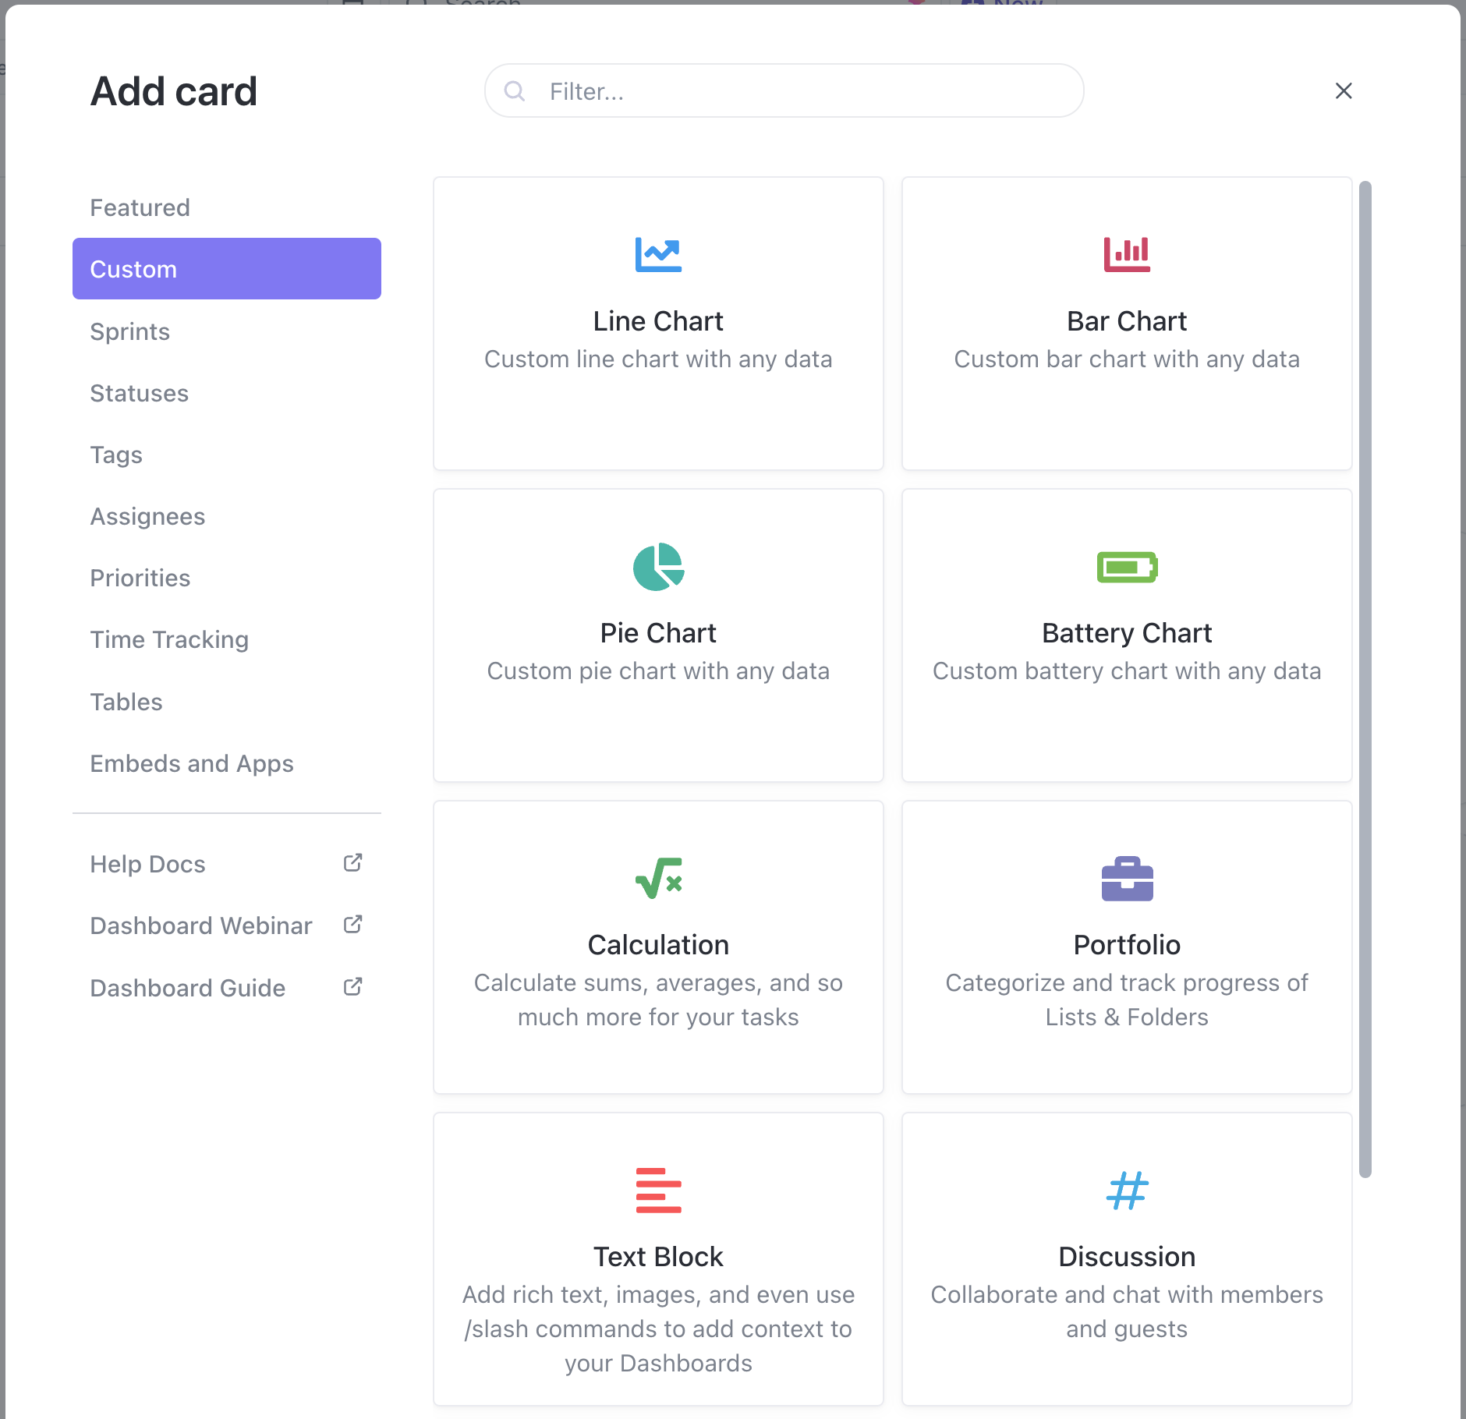Select the Bar Chart card icon
Viewport: 1466px width, 1419px height.
click(x=1127, y=255)
